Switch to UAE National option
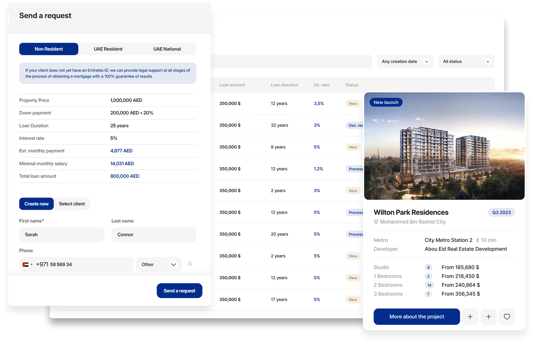 click(167, 49)
